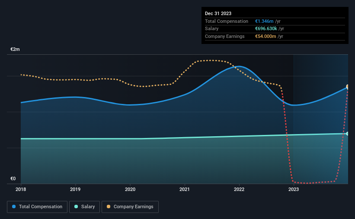Click the teal Salary legend dot
Screen dimensions: 355x219
pyautogui.click(x=76, y=206)
